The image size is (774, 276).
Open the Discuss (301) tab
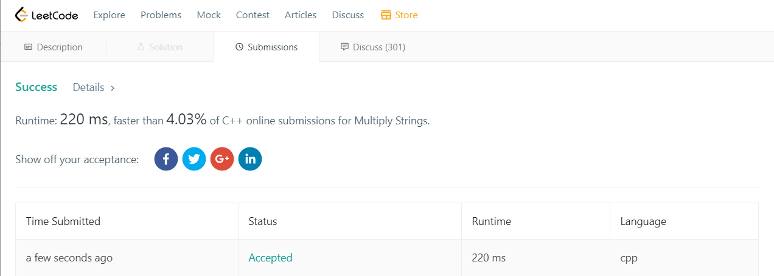click(372, 47)
